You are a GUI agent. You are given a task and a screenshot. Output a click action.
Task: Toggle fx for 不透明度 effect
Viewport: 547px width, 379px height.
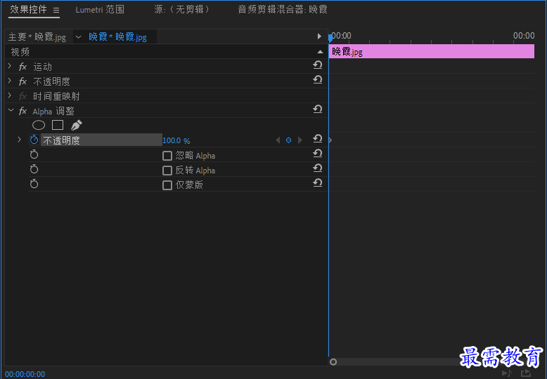(x=22, y=81)
